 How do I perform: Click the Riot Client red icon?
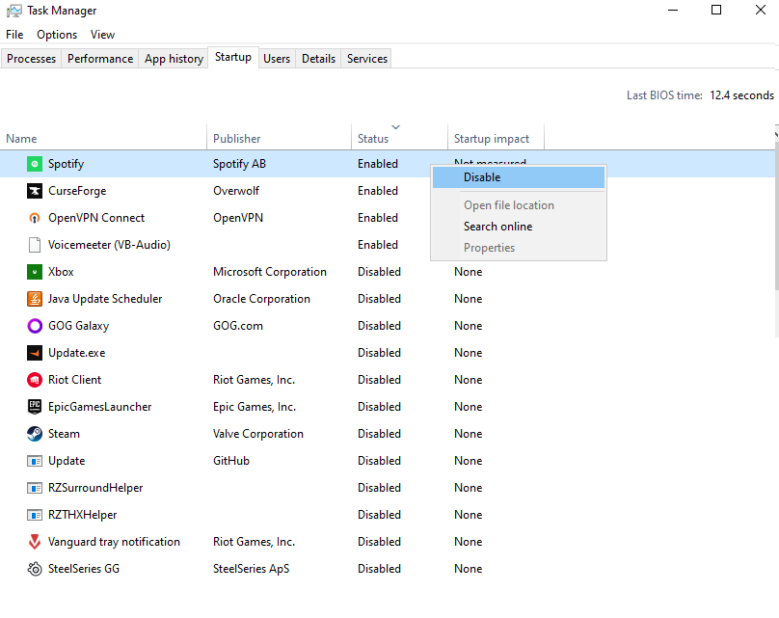coord(35,380)
